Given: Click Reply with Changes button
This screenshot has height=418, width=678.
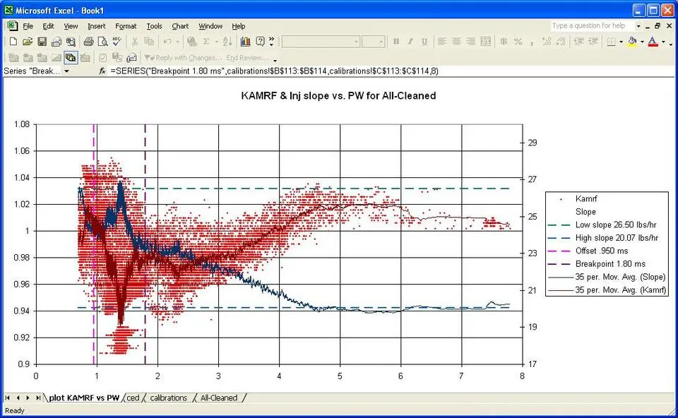Looking at the screenshot, I should click(183, 57).
